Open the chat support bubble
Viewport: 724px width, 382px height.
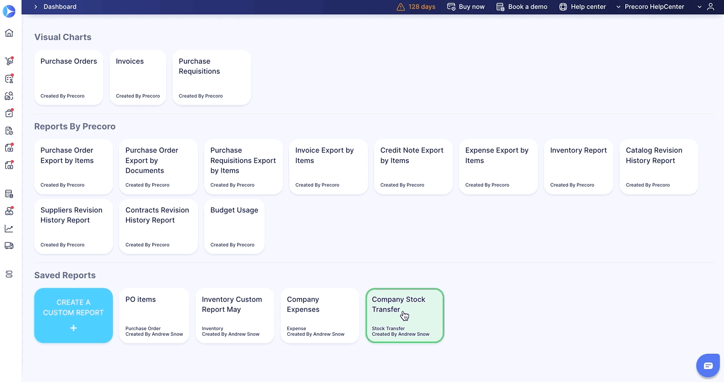click(708, 366)
